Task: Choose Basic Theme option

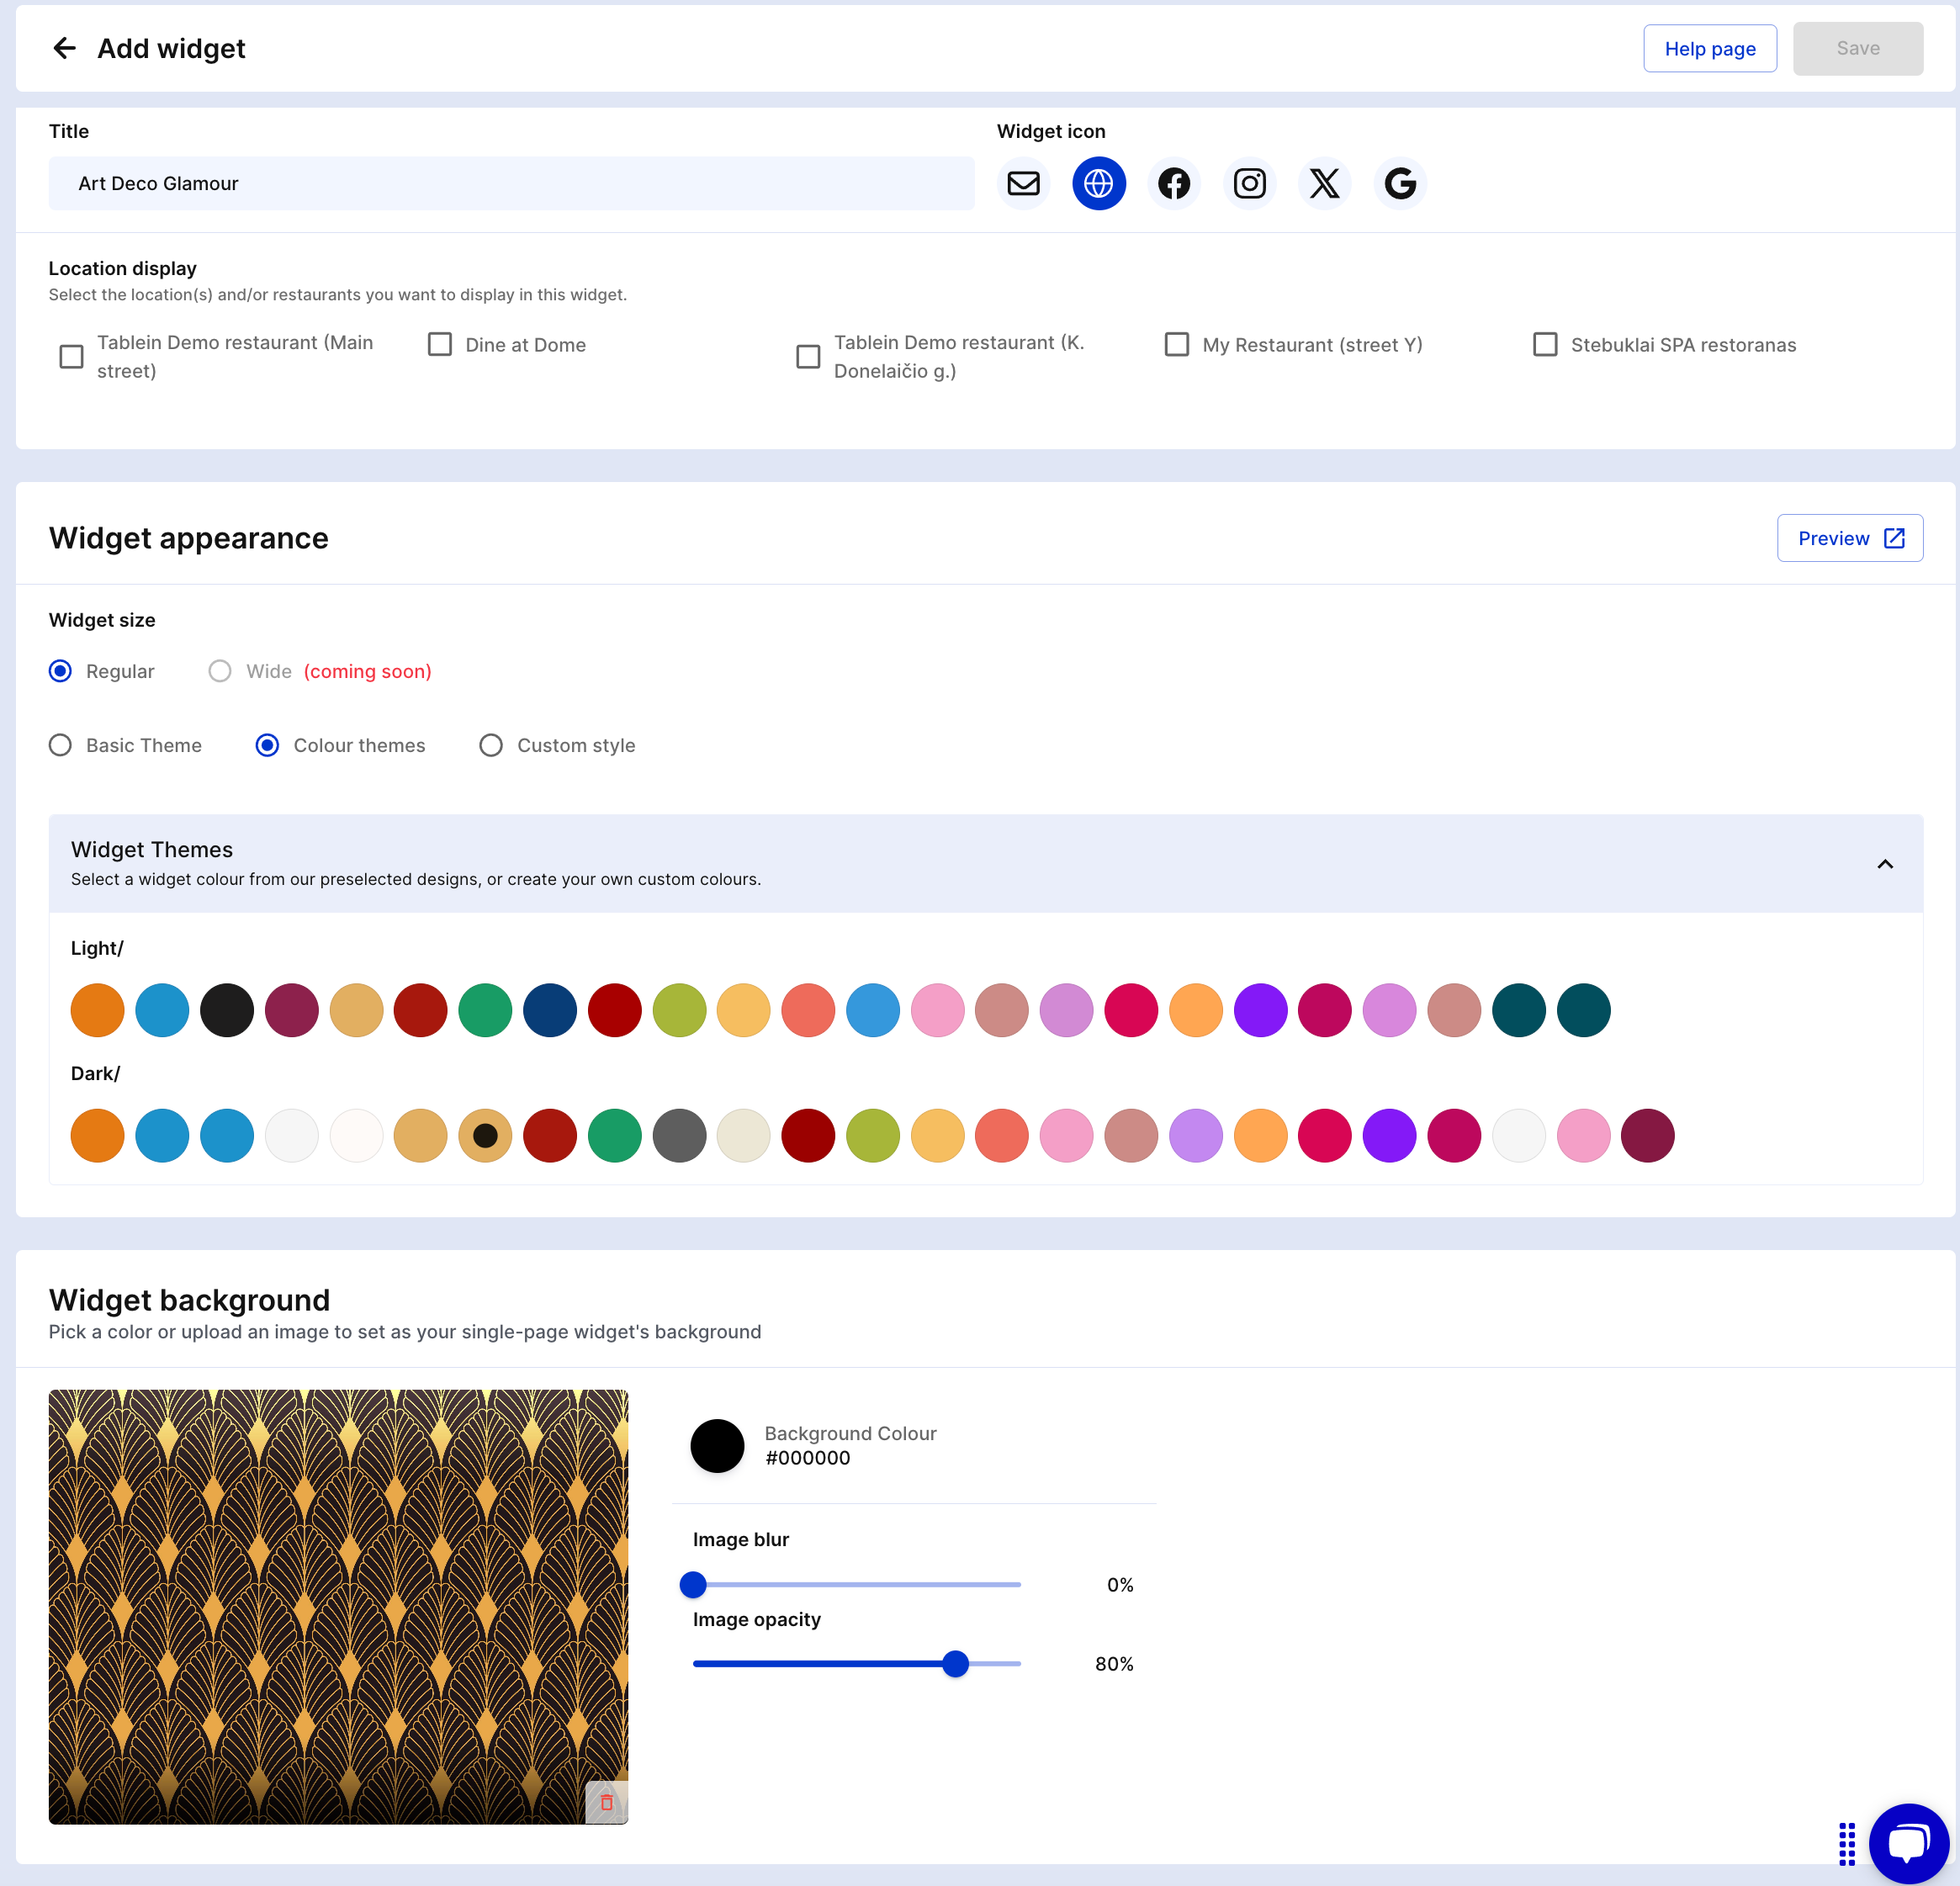Action: (x=60, y=745)
